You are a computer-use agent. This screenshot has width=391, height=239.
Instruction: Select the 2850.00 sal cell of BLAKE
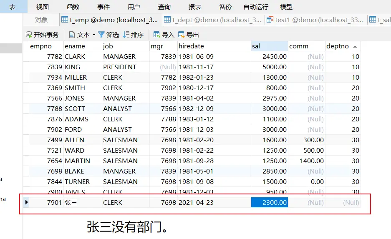pos(270,171)
